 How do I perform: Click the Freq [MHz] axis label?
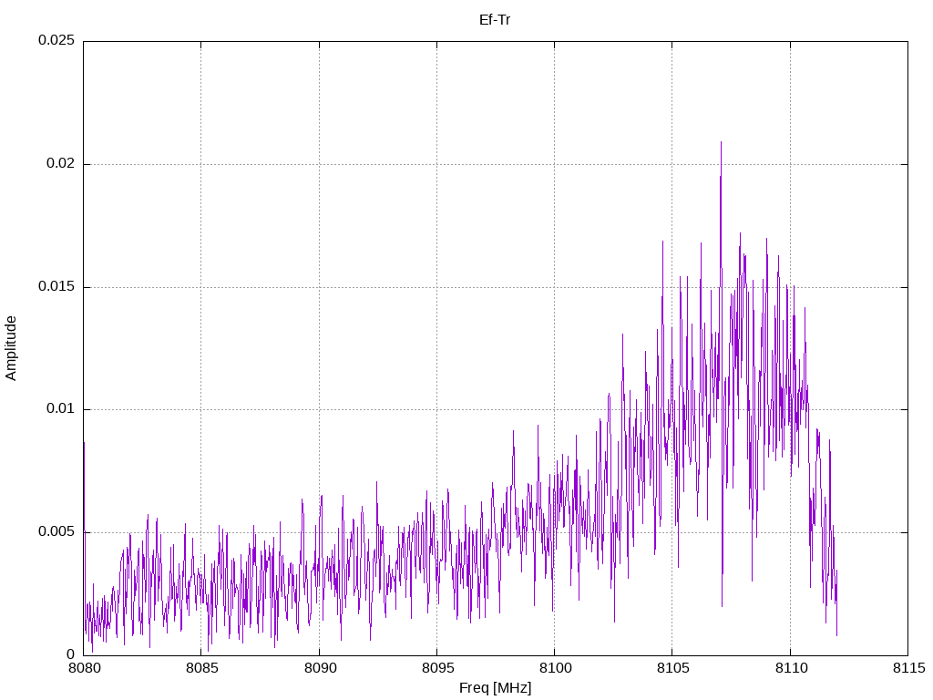point(495,688)
